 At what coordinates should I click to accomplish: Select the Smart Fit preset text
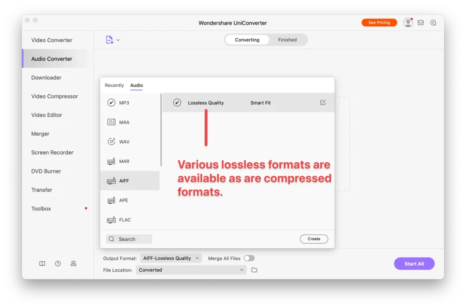(261, 103)
